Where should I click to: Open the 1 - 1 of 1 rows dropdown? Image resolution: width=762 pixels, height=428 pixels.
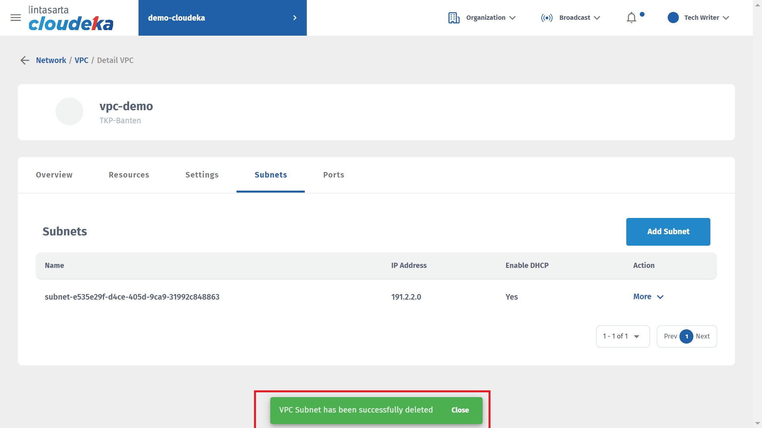pos(622,336)
